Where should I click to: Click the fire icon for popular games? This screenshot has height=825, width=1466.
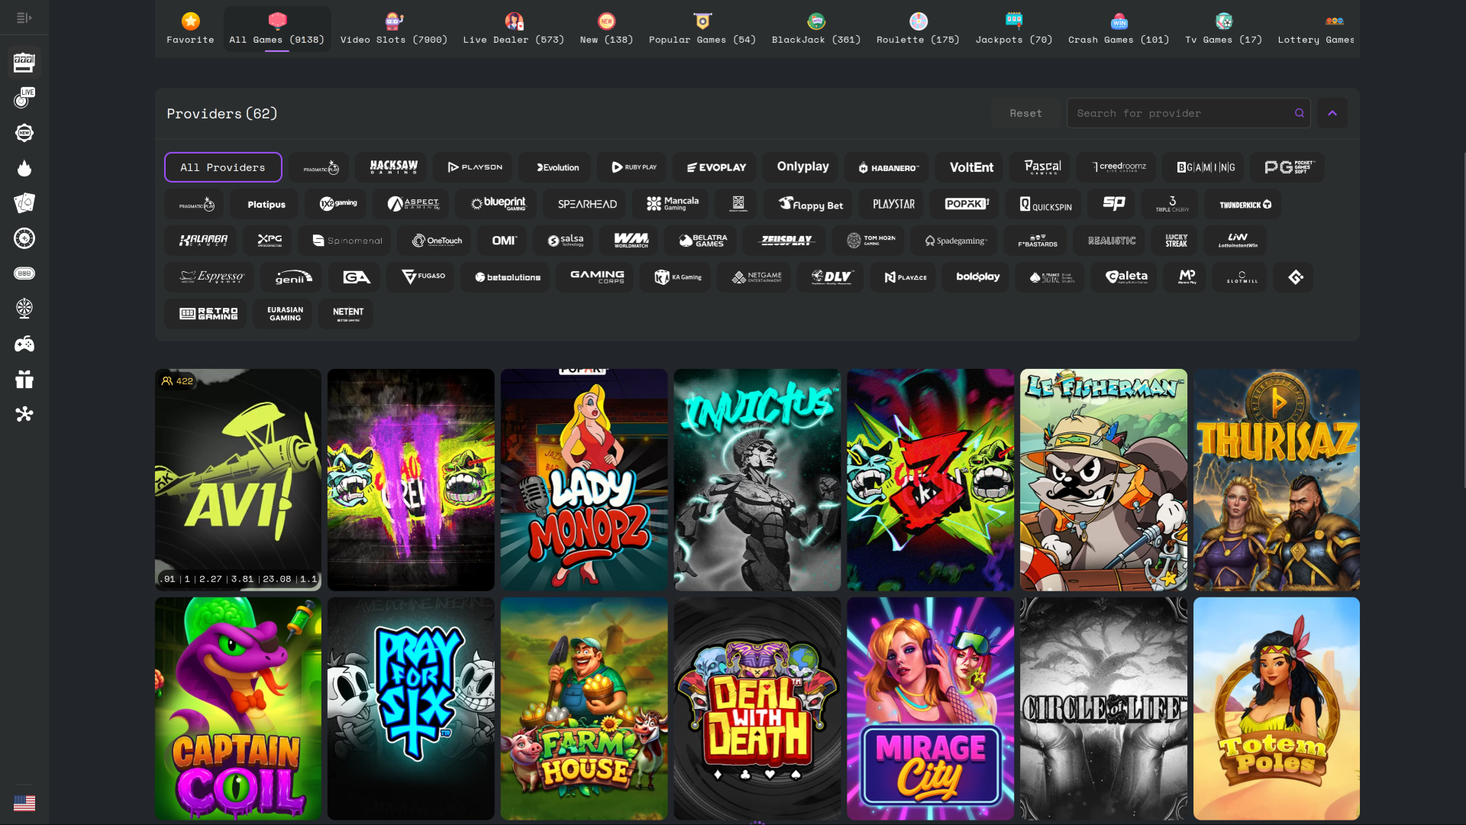pos(24,169)
